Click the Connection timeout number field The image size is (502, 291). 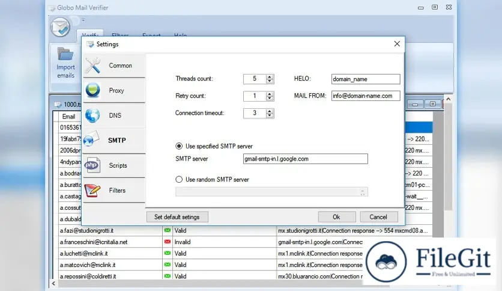click(x=255, y=113)
